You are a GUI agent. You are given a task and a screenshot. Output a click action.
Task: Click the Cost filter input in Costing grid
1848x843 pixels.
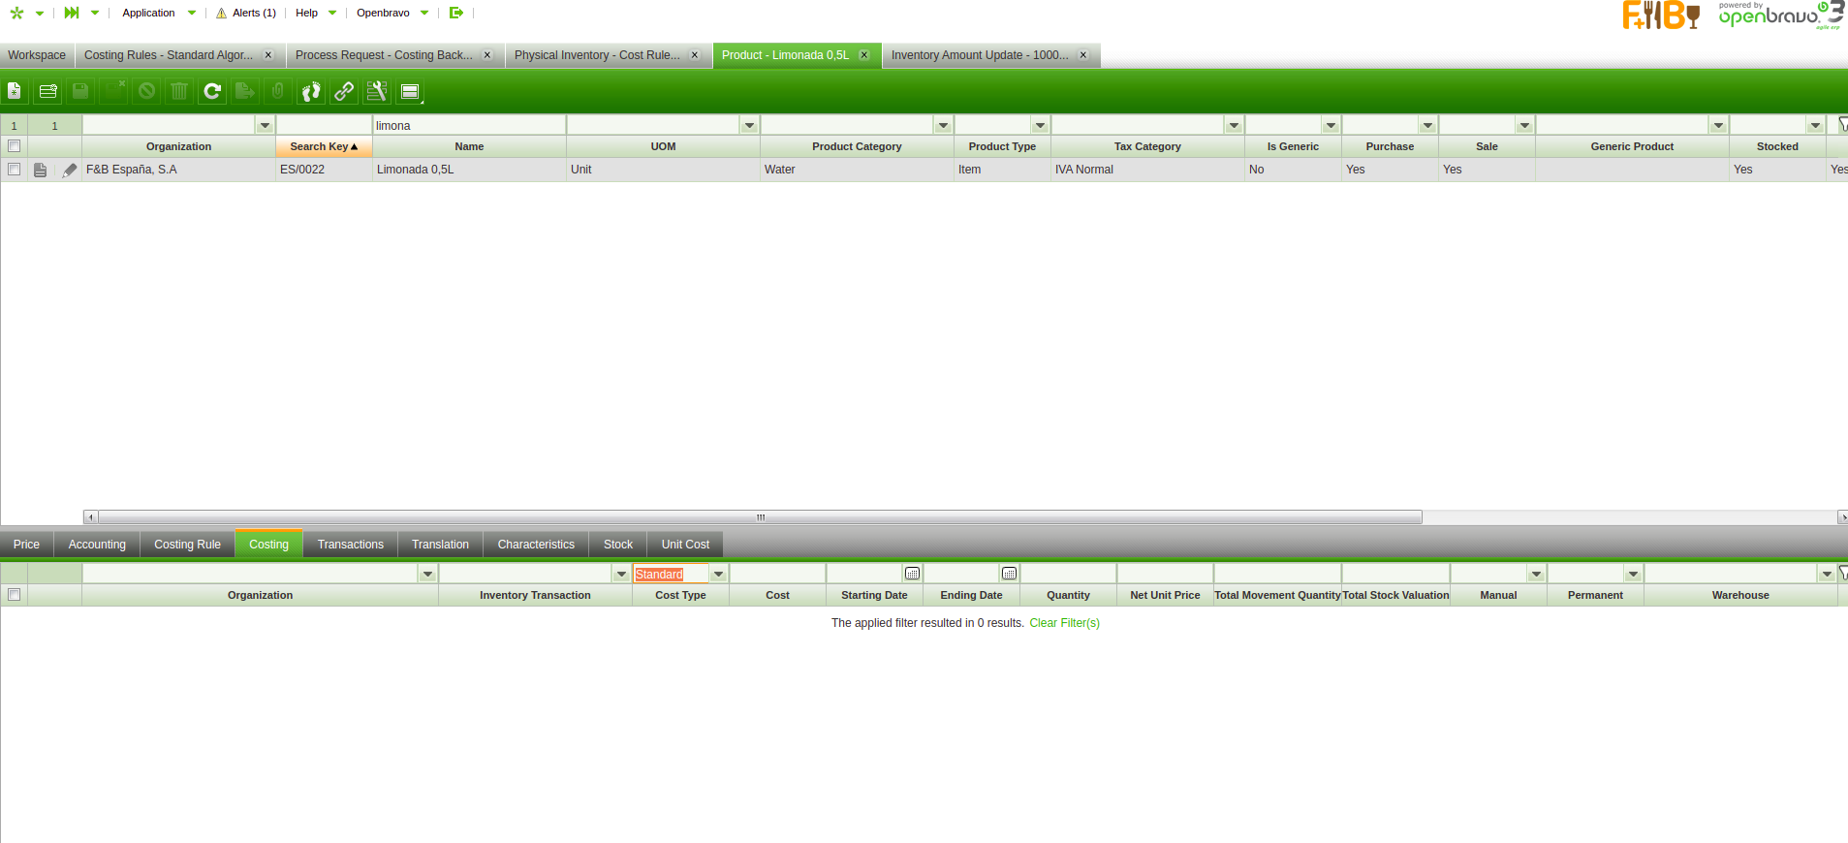coord(777,574)
